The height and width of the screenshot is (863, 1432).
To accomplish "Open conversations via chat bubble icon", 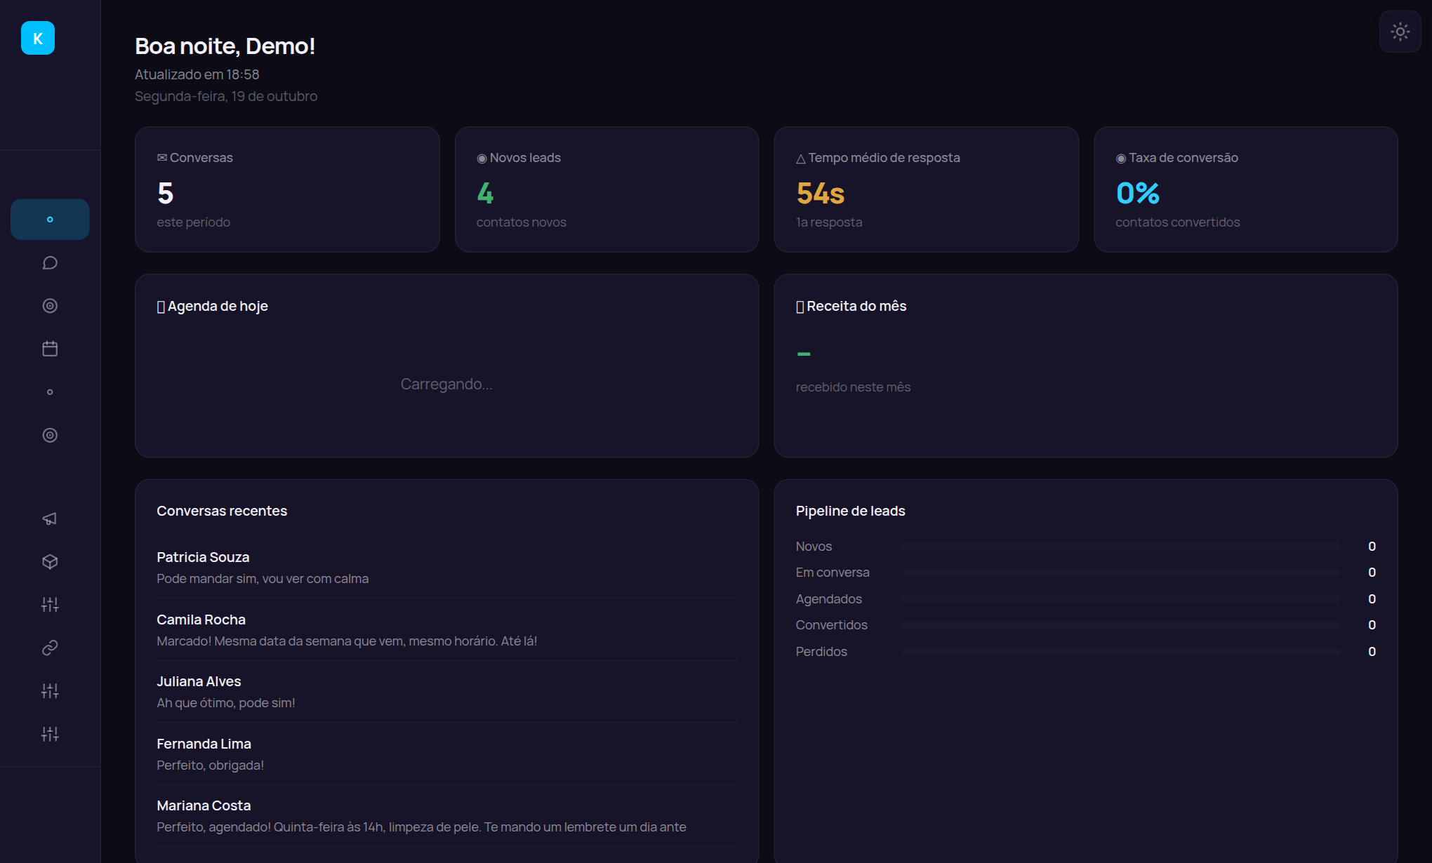I will click(x=50, y=262).
